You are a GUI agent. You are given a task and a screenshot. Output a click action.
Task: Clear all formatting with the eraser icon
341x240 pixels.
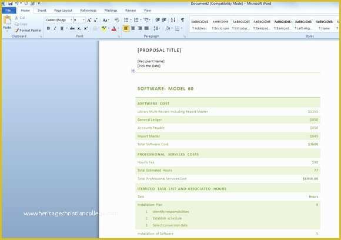coord(117,20)
